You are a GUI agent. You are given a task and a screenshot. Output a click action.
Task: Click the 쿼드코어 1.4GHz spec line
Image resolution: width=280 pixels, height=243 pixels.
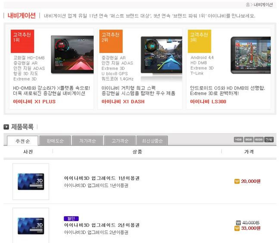pyautogui.click(x=118, y=79)
